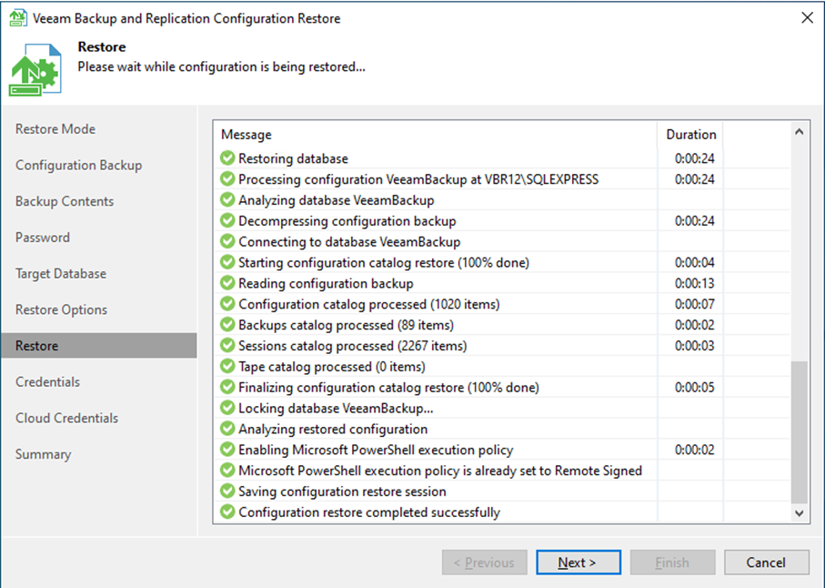Select 'Saving configuration restore session' text
This screenshot has height=588, width=825.
pyautogui.click(x=342, y=492)
